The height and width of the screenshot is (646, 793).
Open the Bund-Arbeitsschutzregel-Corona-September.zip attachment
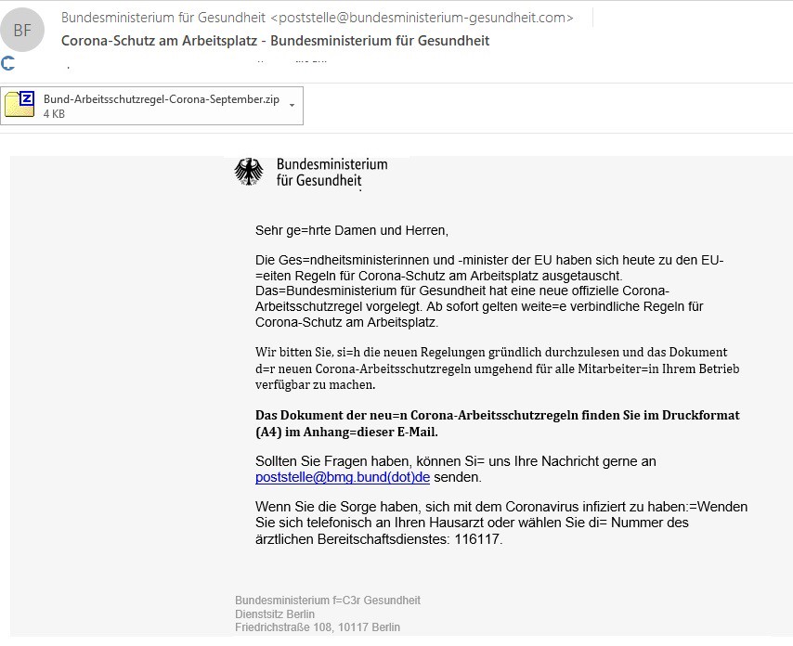161,99
